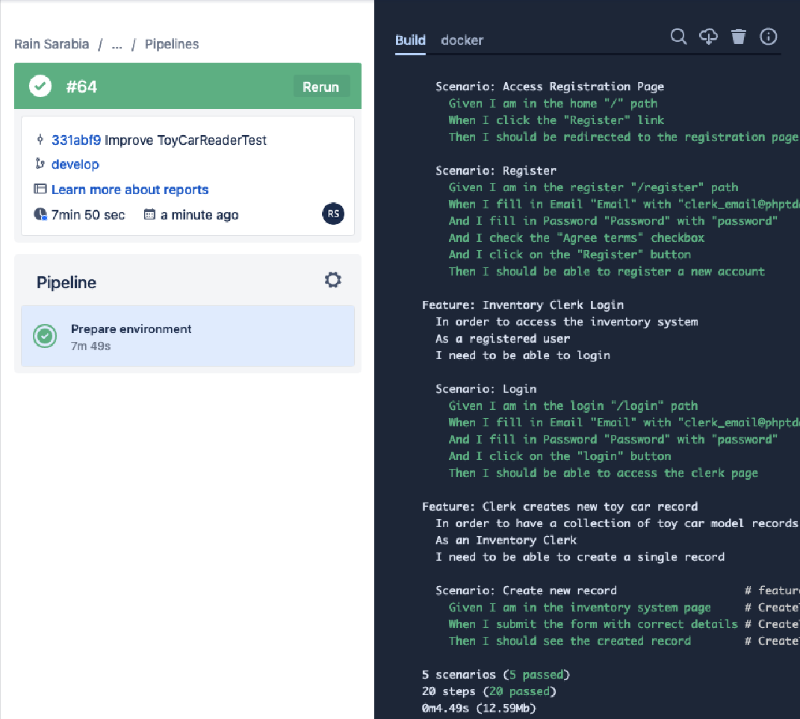Go to Pipelines breadcrumb
The height and width of the screenshot is (719, 800).
172,44
